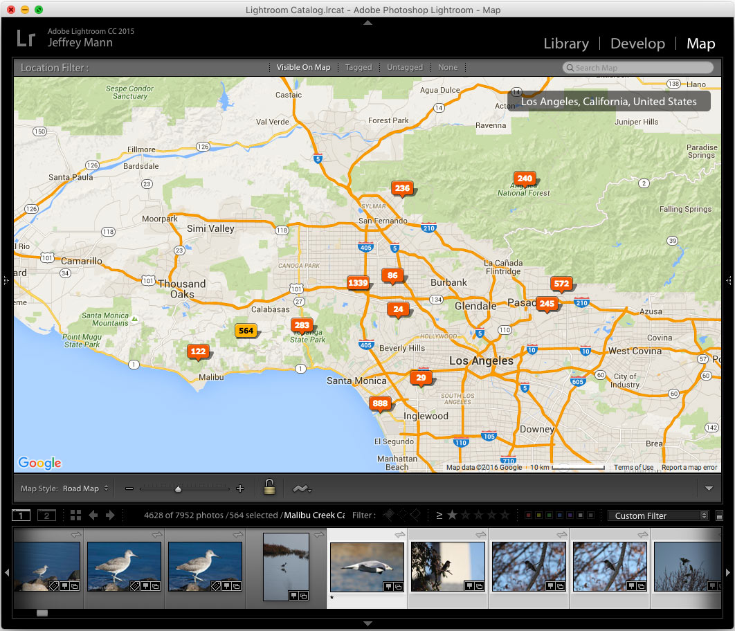Click the 888 pin near Santa Monica
This screenshot has width=735, height=631.
point(380,404)
